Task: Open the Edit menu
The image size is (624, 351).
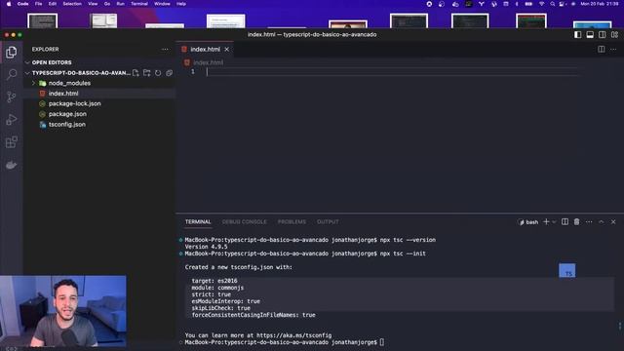Action: pos(52,4)
